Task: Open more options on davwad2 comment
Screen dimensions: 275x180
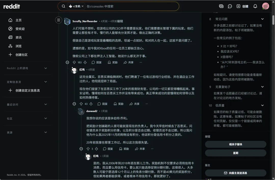Action: (x=152, y=149)
